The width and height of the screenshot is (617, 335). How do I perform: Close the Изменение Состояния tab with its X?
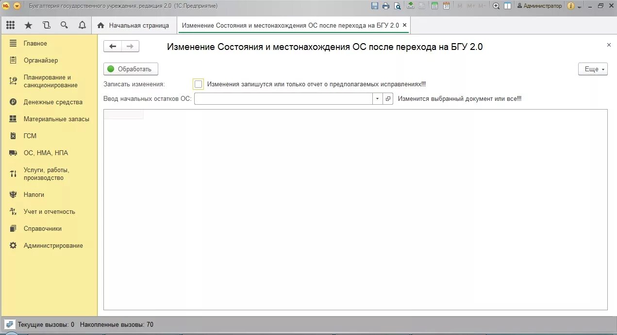[405, 25]
